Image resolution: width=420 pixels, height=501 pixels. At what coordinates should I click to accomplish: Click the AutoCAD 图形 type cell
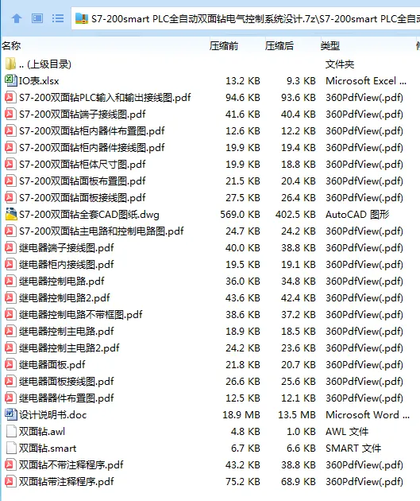(357, 215)
